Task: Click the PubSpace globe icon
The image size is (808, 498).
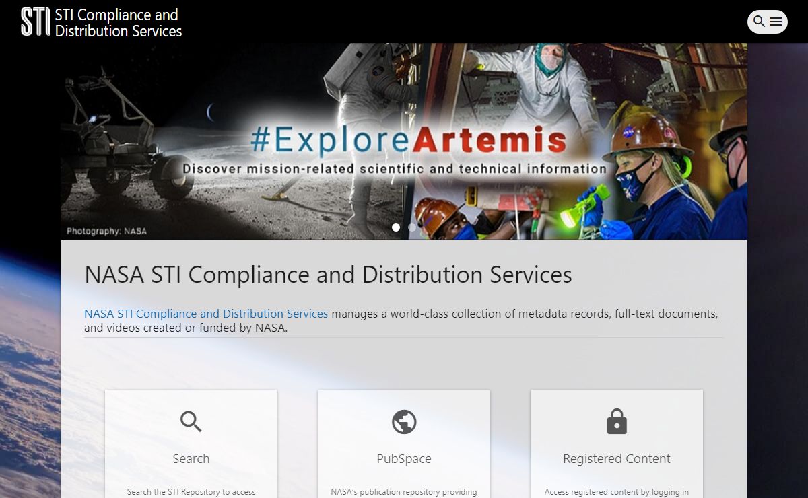Action: [x=404, y=422]
